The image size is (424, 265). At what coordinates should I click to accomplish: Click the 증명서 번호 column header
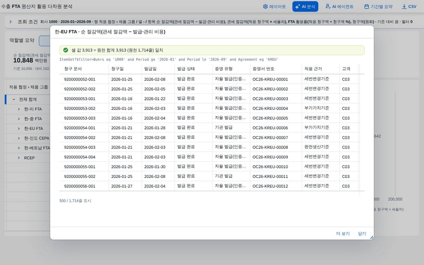(276, 69)
